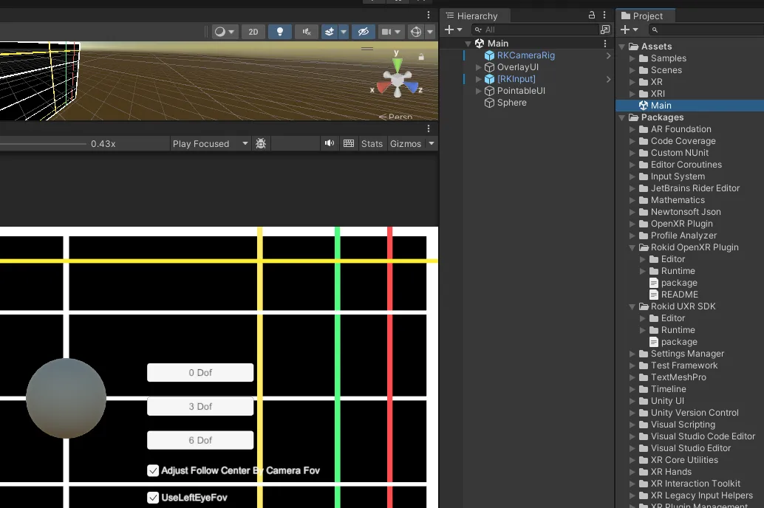Screen dimensions: 764x508
Task: Toggle 2D view mode in Scene
Action: [x=253, y=32]
